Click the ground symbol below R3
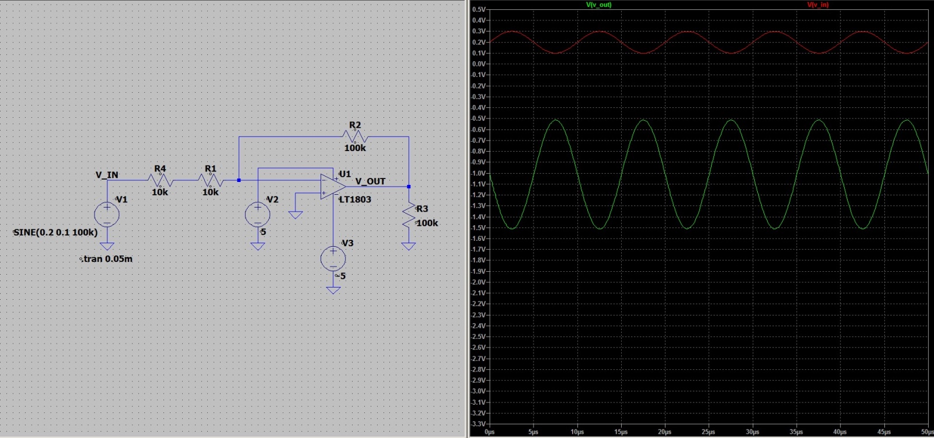 coord(409,246)
